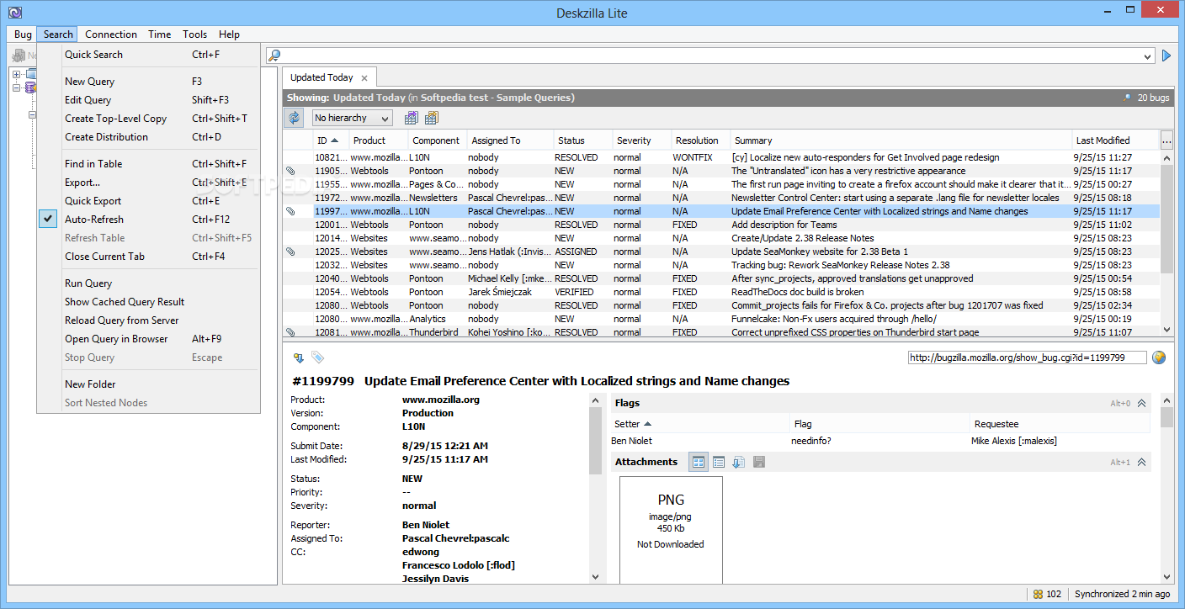Click the refresh query icon button
This screenshot has height=609, width=1185.
(x=294, y=118)
